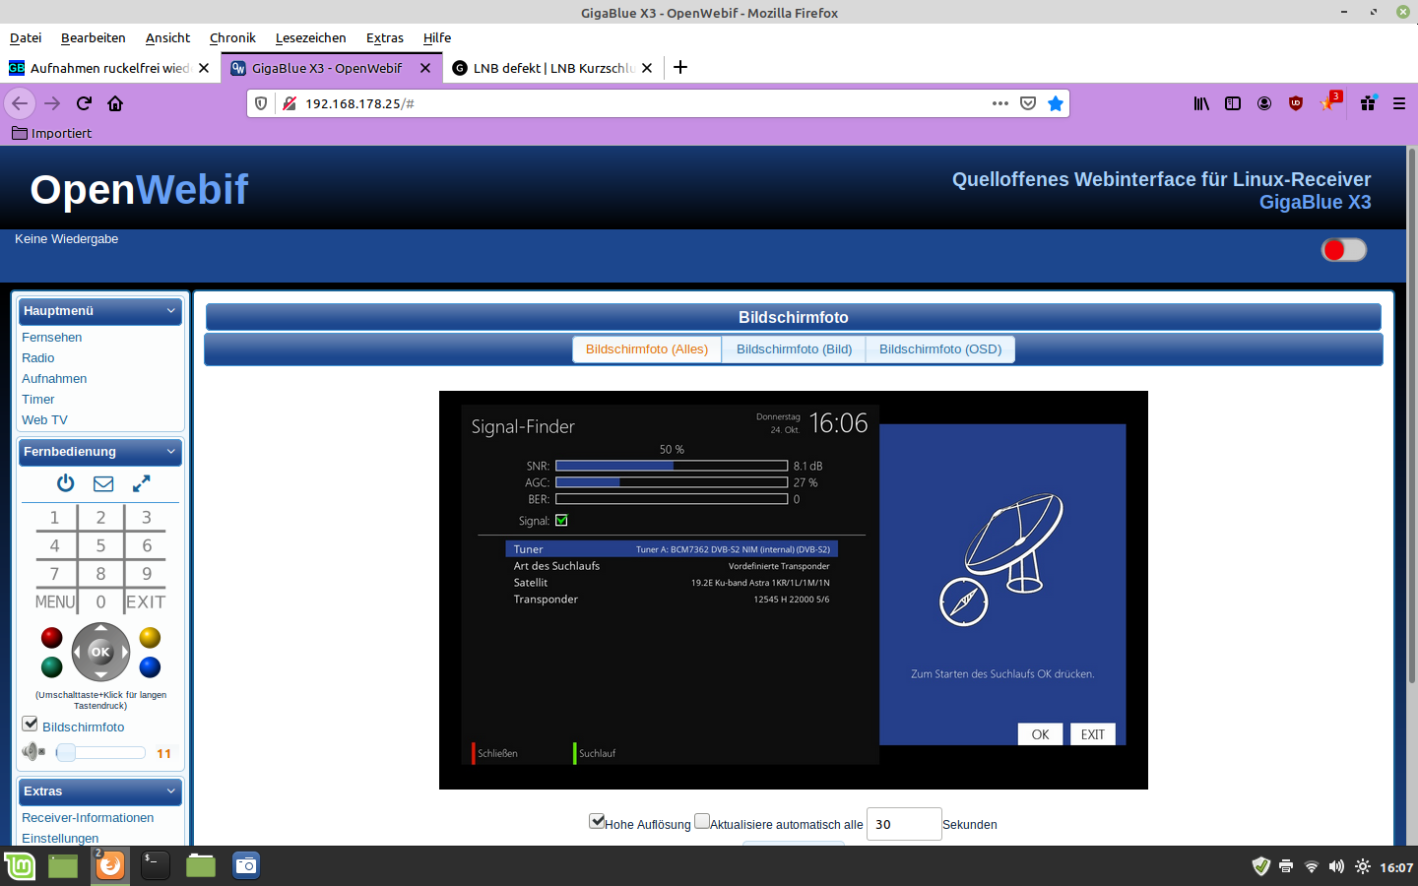Click the fullscreen expand arrows icon

tap(142, 483)
